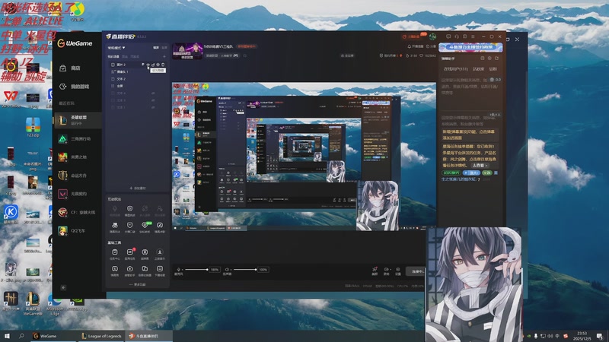Click the 去查看 button in task reminder
Image resolution: width=609 pixels, height=342 pixels.
click(480, 166)
